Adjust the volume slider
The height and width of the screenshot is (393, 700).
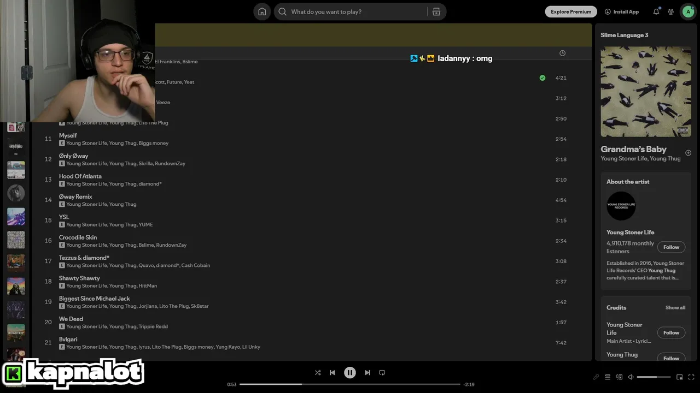654,377
